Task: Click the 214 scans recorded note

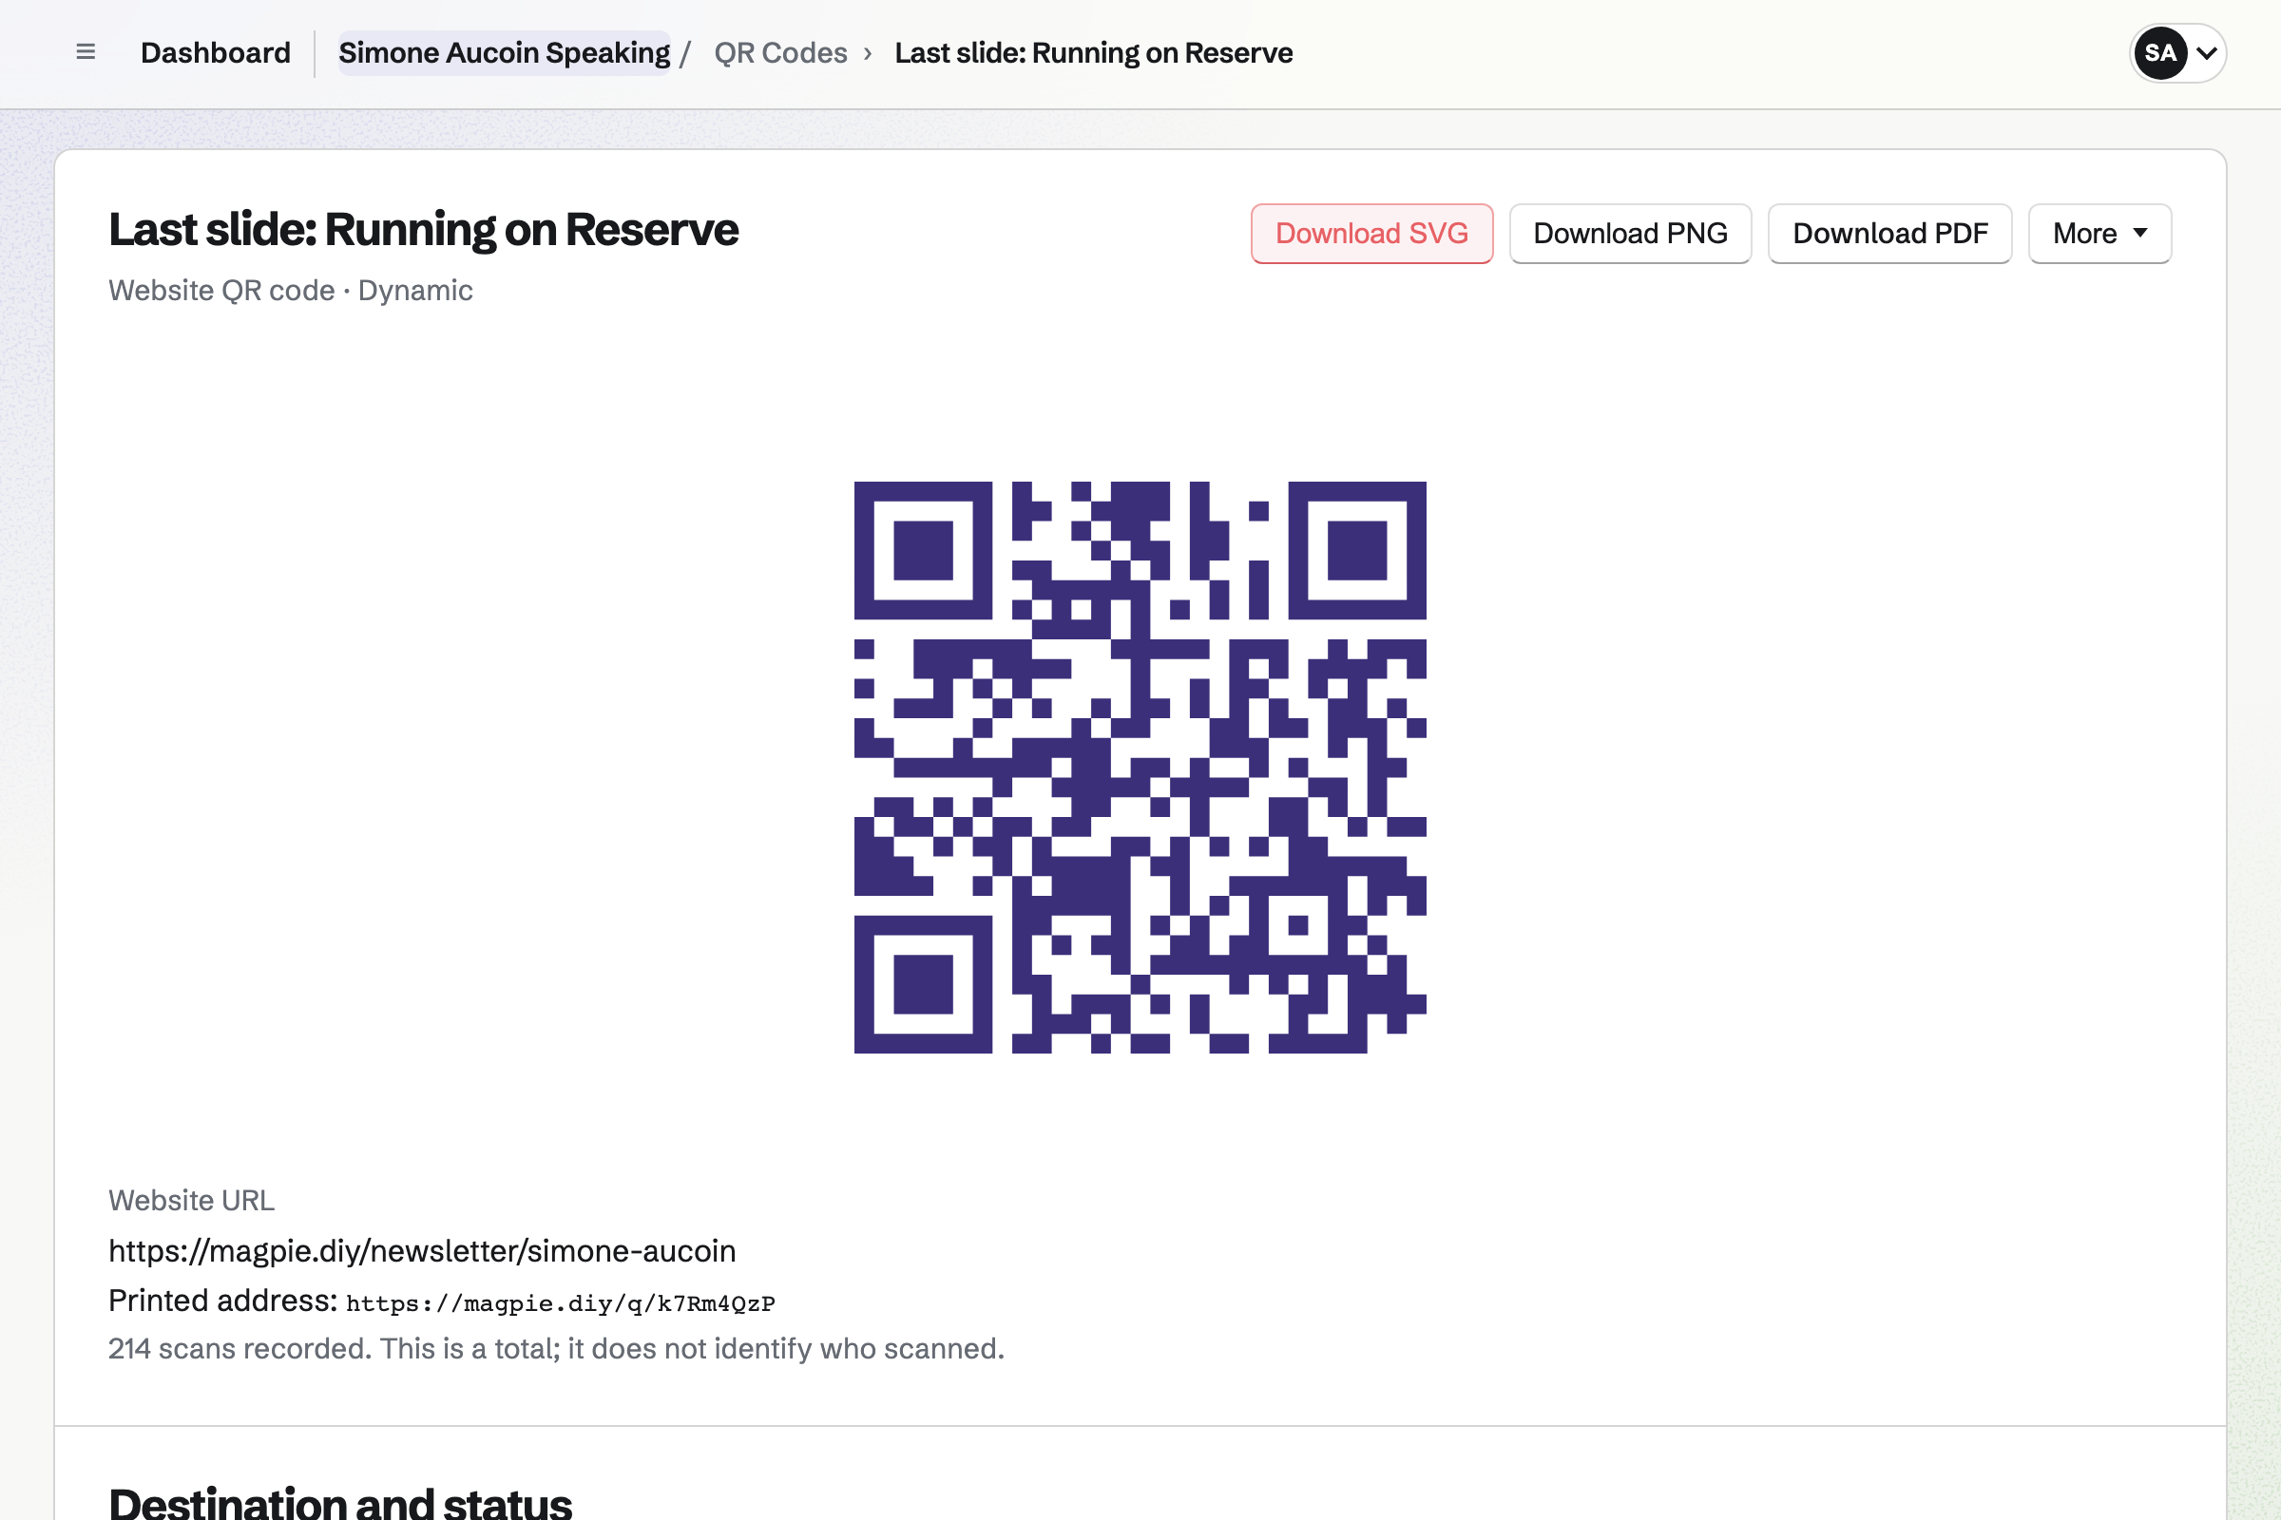Action: click(557, 1348)
